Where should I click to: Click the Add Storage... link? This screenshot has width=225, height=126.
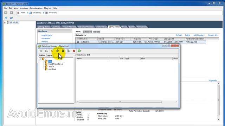199,35
